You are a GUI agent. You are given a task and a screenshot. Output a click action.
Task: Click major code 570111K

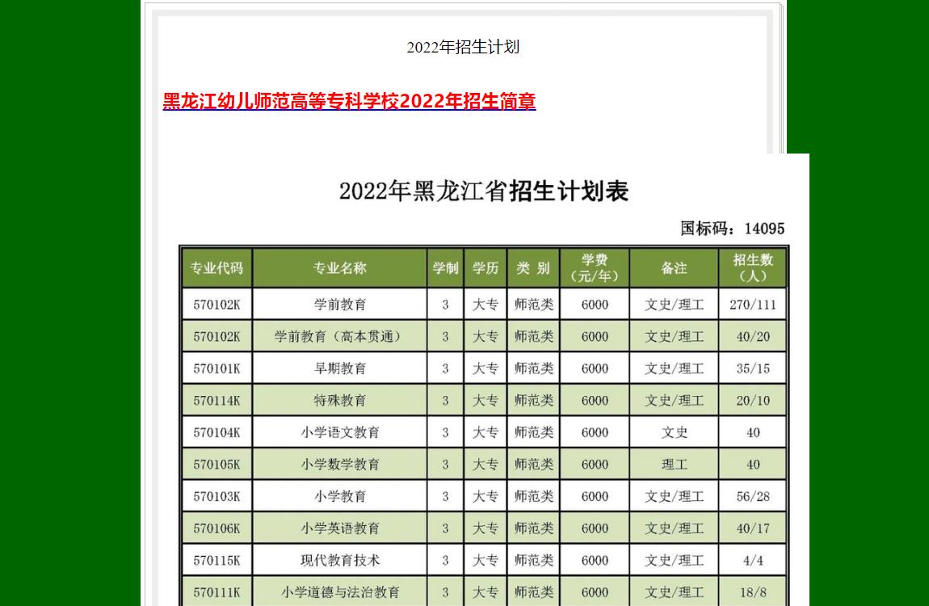(x=216, y=592)
